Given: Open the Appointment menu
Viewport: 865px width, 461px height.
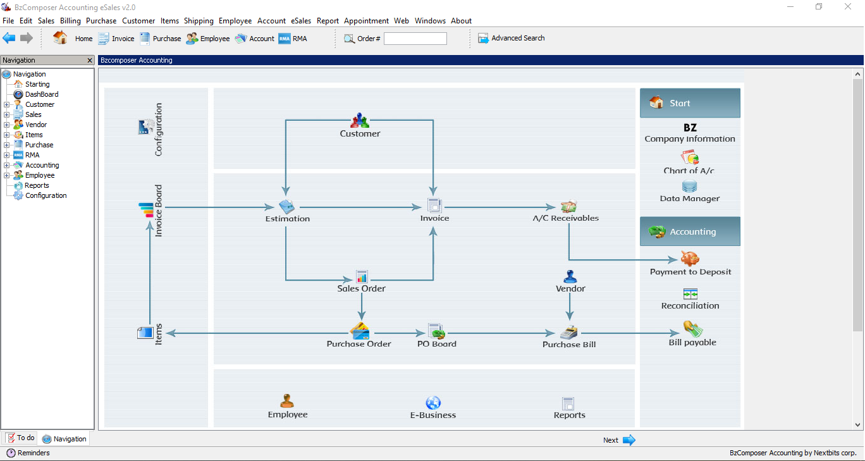Looking at the screenshot, I should pyautogui.click(x=366, y=21).
